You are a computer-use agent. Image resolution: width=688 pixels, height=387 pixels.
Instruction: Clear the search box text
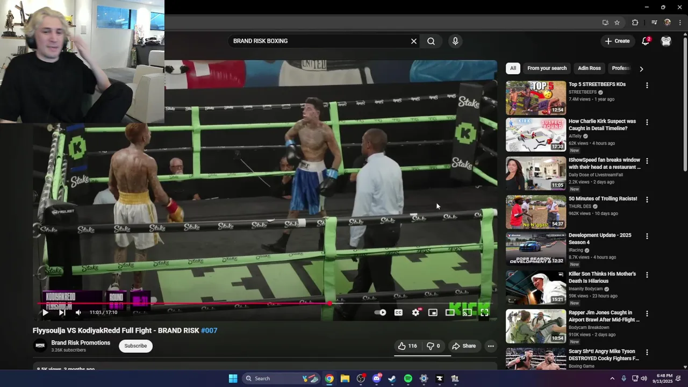pos(414,41)
